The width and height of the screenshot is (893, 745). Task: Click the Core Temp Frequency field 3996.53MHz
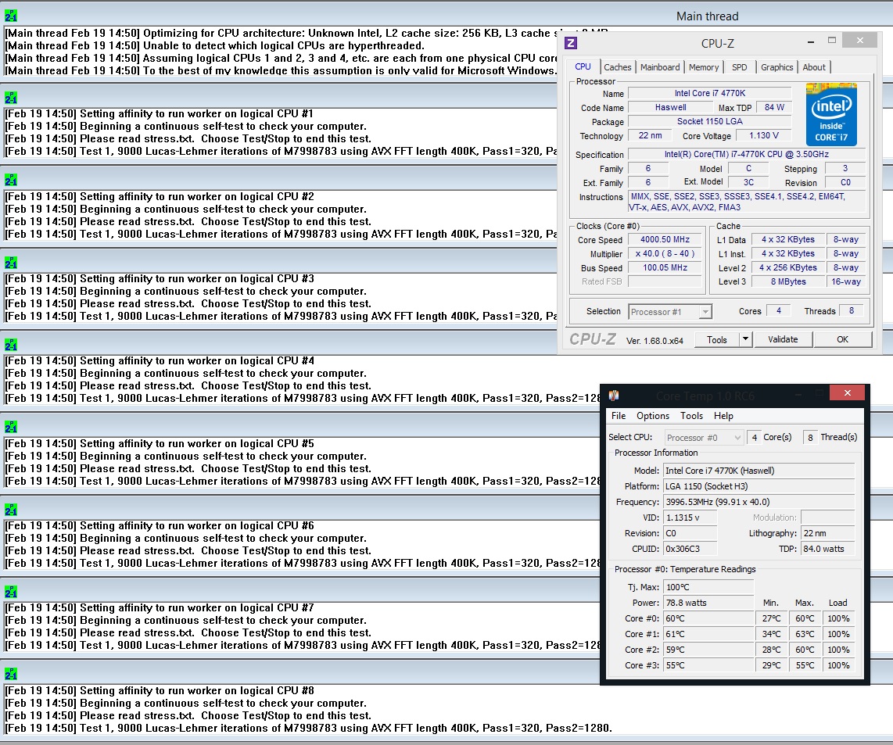[x=759, y=502]
